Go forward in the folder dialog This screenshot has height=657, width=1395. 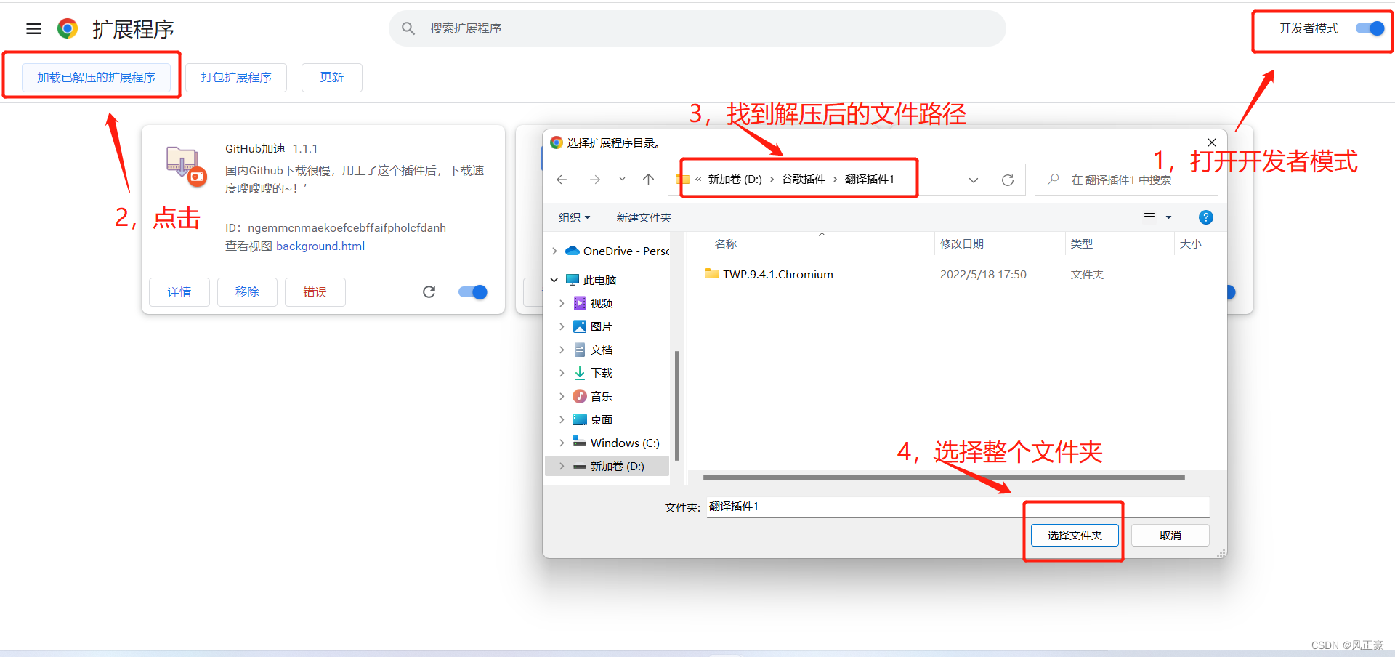pyautogui.click(x=595, y=180)
